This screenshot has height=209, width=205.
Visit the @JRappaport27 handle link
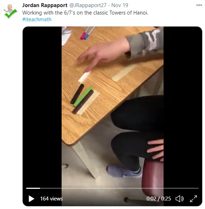tap(88, 5)
